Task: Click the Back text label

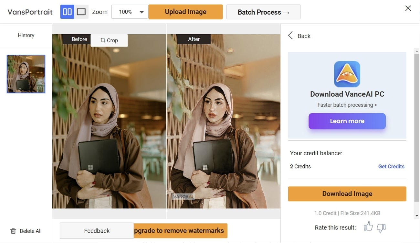Action: coord(304,36)
